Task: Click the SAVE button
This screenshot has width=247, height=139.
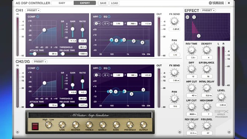Action: coord(103,3)
